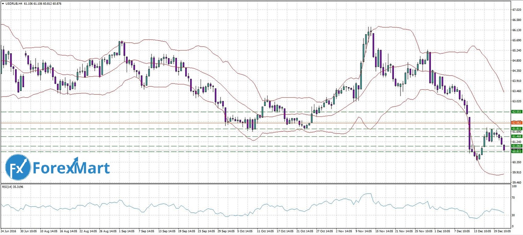Click the 19 Dec 10:05 time label
This screenshot has width=523, height=235.
502,231
